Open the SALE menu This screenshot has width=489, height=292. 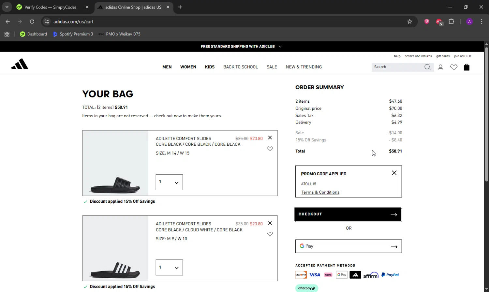point(272,67)
